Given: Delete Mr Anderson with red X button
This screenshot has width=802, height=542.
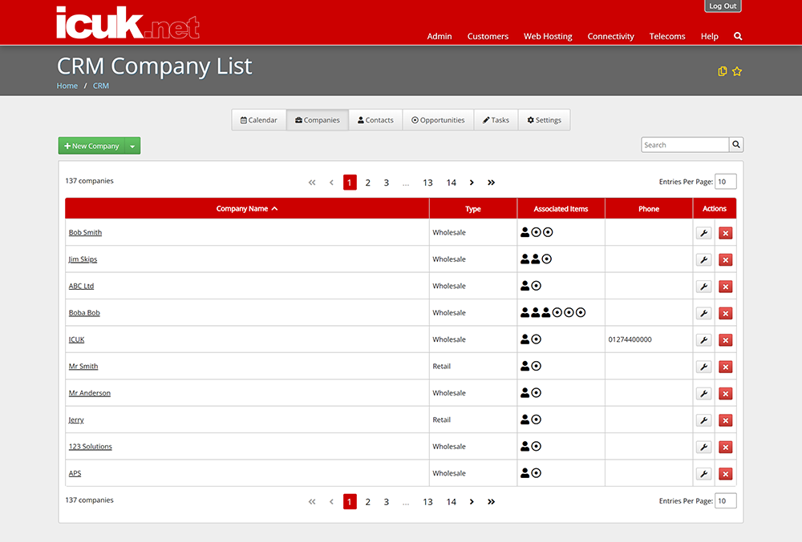Looking at the screenshot, I should click(725, 393).
